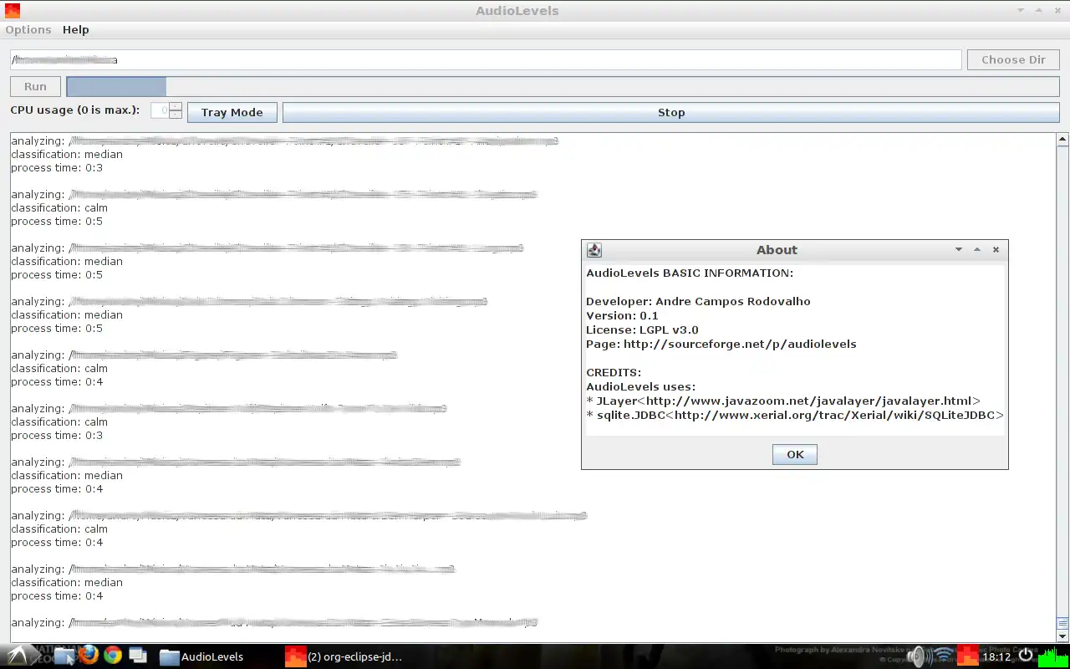The image size is (1070, 669).
Task: Decrease the CPU usage spinner value
Action: tap(175, 115)
